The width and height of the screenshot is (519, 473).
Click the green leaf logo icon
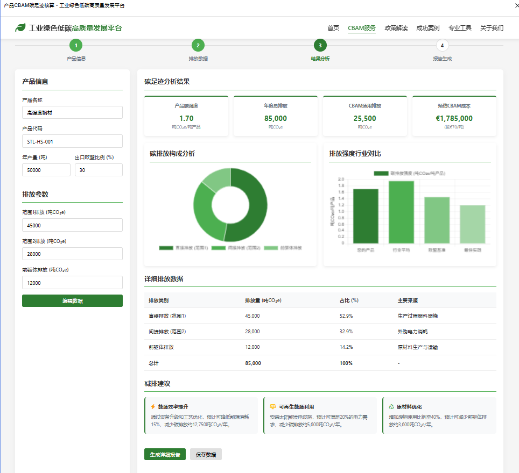(x=20, y=28)
